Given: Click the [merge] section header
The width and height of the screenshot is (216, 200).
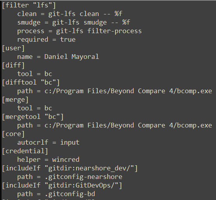Looking at the screenshot, I should click(x=15, y=99).
